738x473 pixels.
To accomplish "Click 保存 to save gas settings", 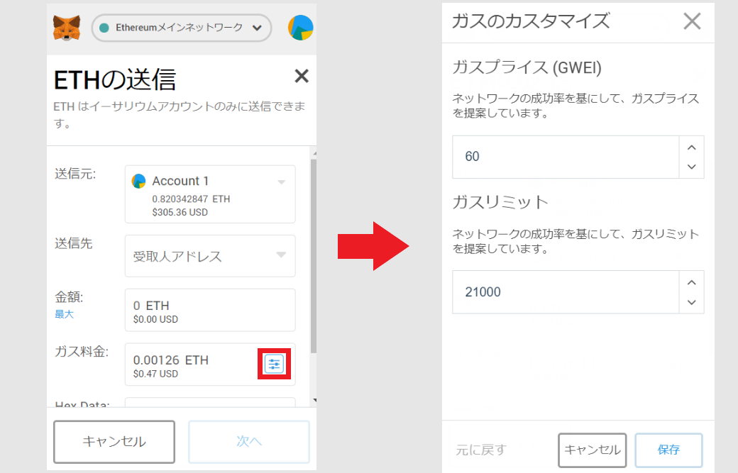I will tap(668, 450).
